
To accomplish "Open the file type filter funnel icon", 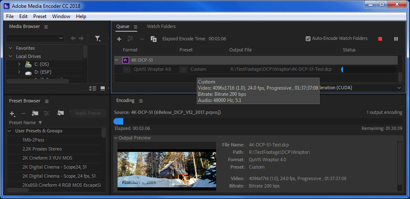I will point(97,39).
